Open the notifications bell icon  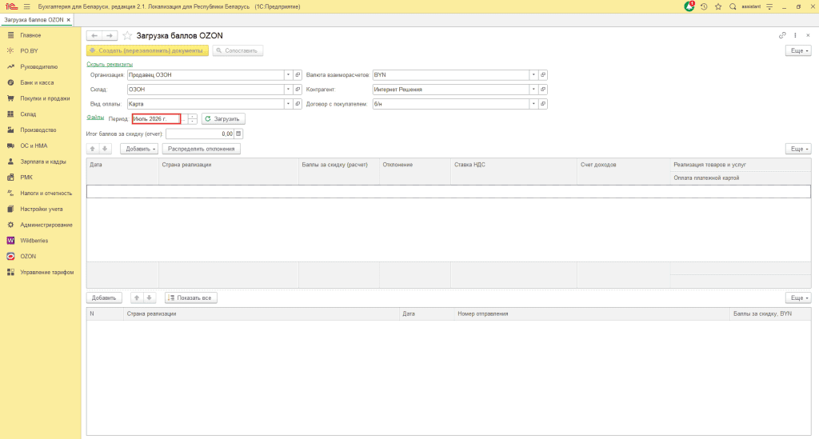point(689,6)
